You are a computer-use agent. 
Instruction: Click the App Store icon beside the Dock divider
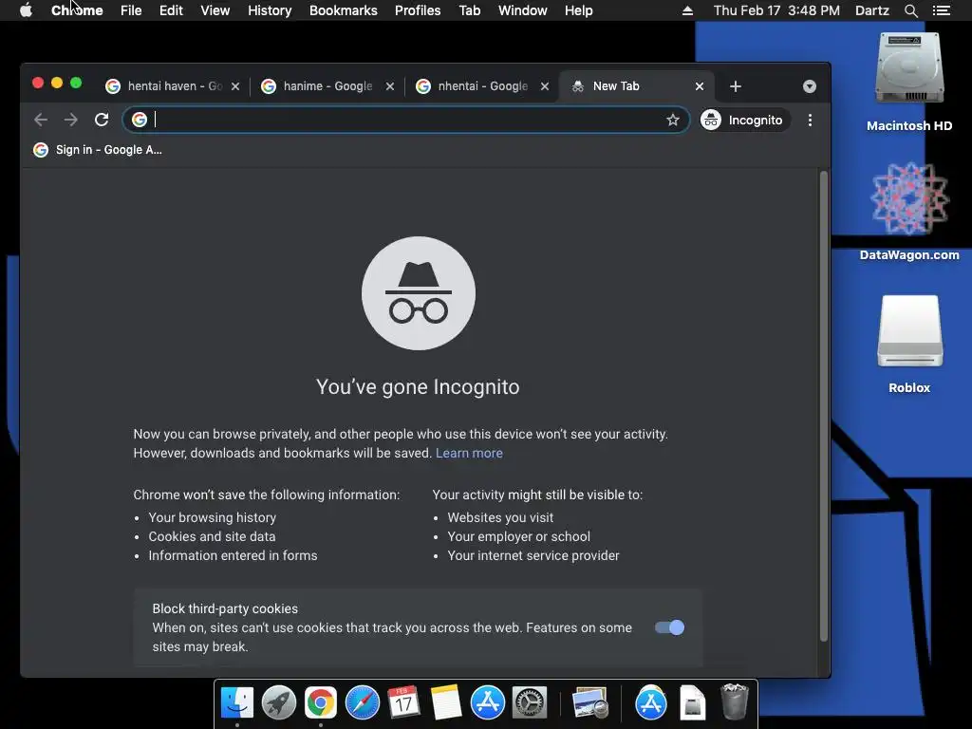[651, 703]
